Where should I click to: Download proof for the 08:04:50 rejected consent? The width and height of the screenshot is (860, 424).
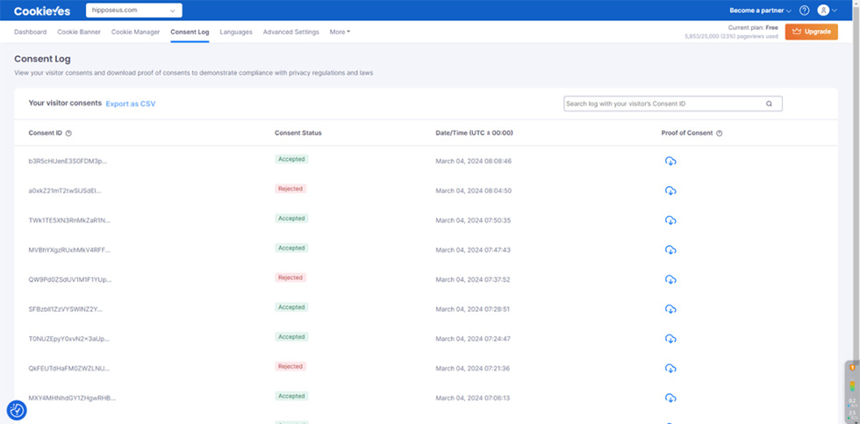pyautogui.click(x=670, y=190)
